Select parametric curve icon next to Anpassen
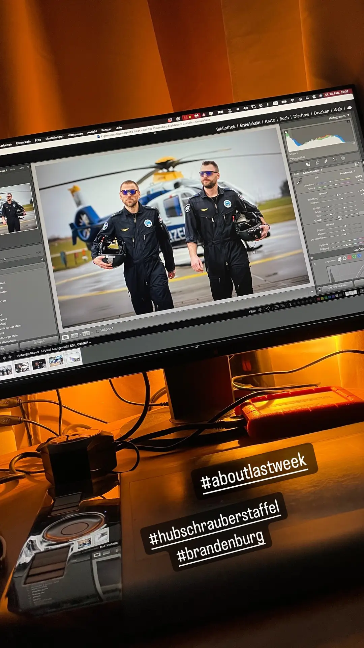This screenshot has width=364, height=648. coord(340,259)
